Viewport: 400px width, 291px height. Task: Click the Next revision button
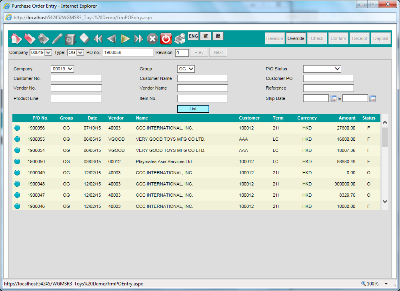tap(218, 52)
